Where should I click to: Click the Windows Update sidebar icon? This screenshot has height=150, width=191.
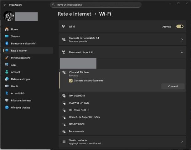coord(7,107)
